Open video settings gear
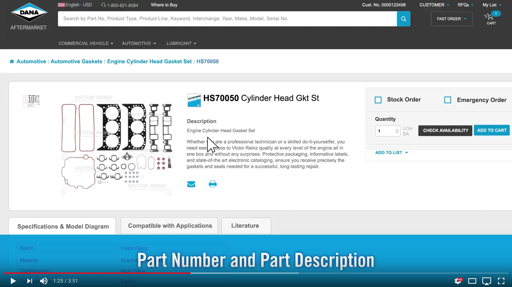This screenshot has height=287, width=512. tap(458, 281)
